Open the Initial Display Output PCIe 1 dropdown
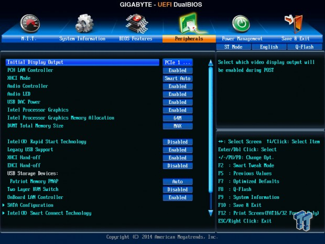Screen dimensions: 325x244 pyautogui.click(x=178, y=62)
